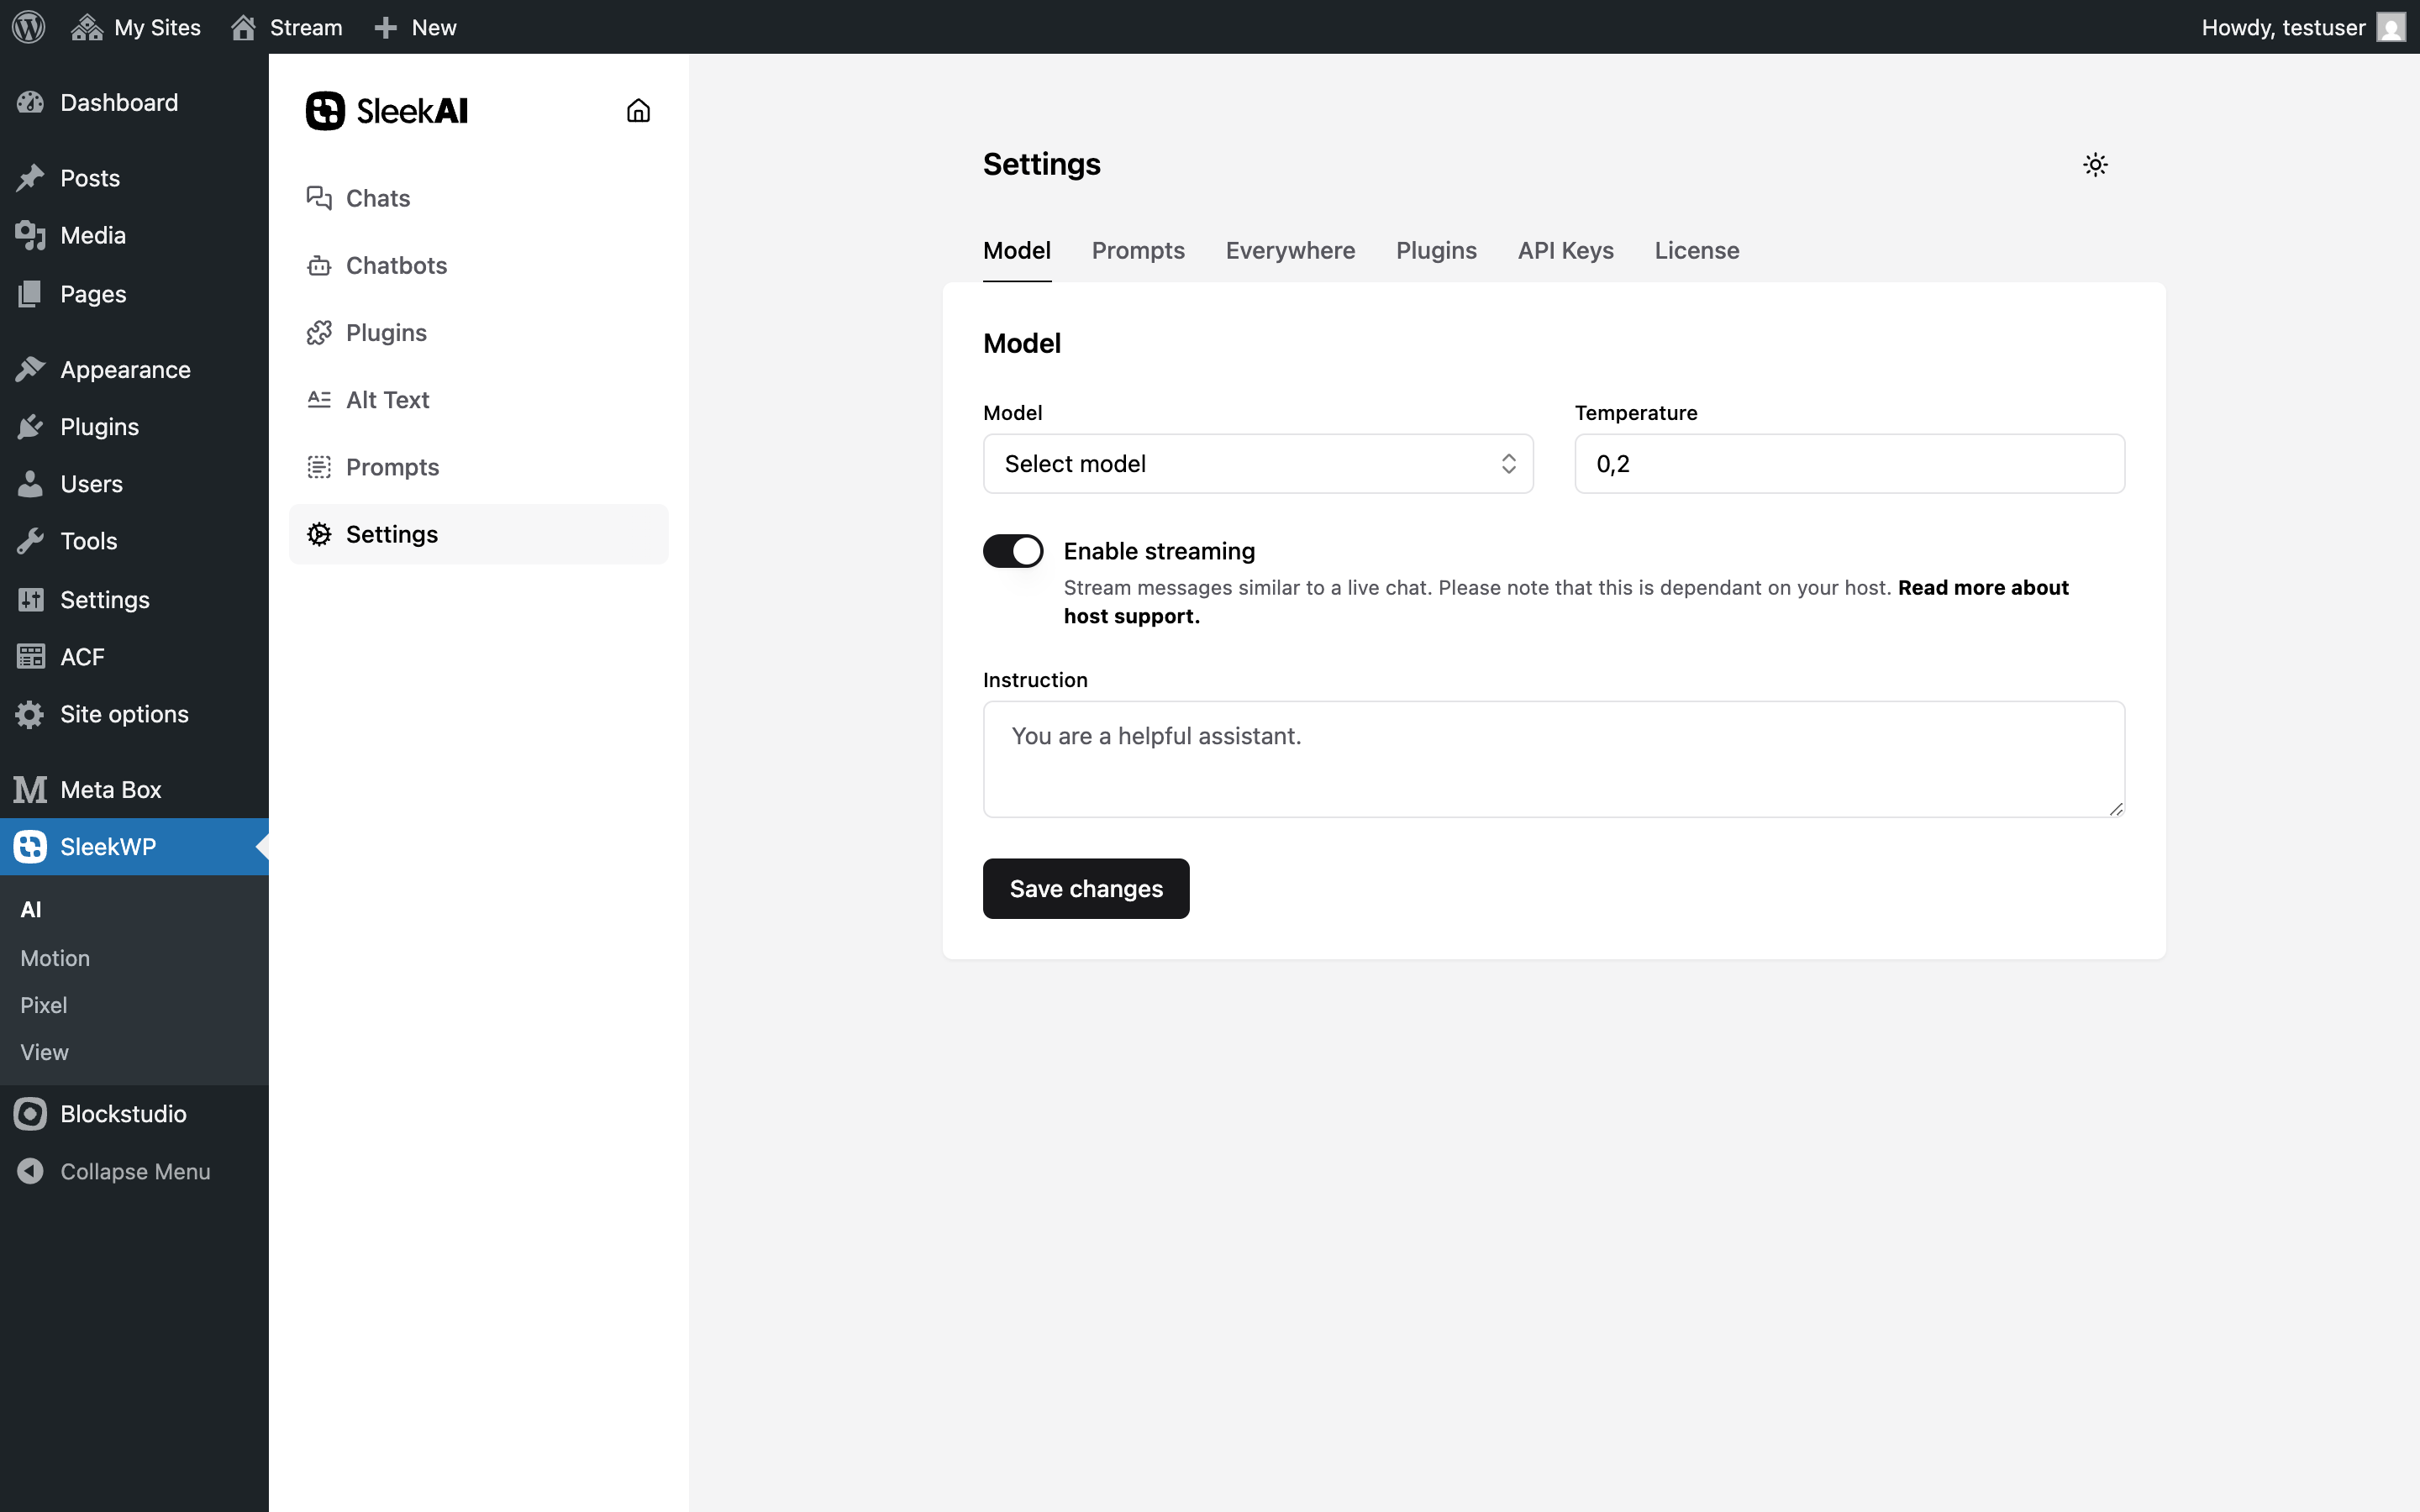Click the Appearance brush icon
The image size is (2420, 1512).
tap(30, 369)
